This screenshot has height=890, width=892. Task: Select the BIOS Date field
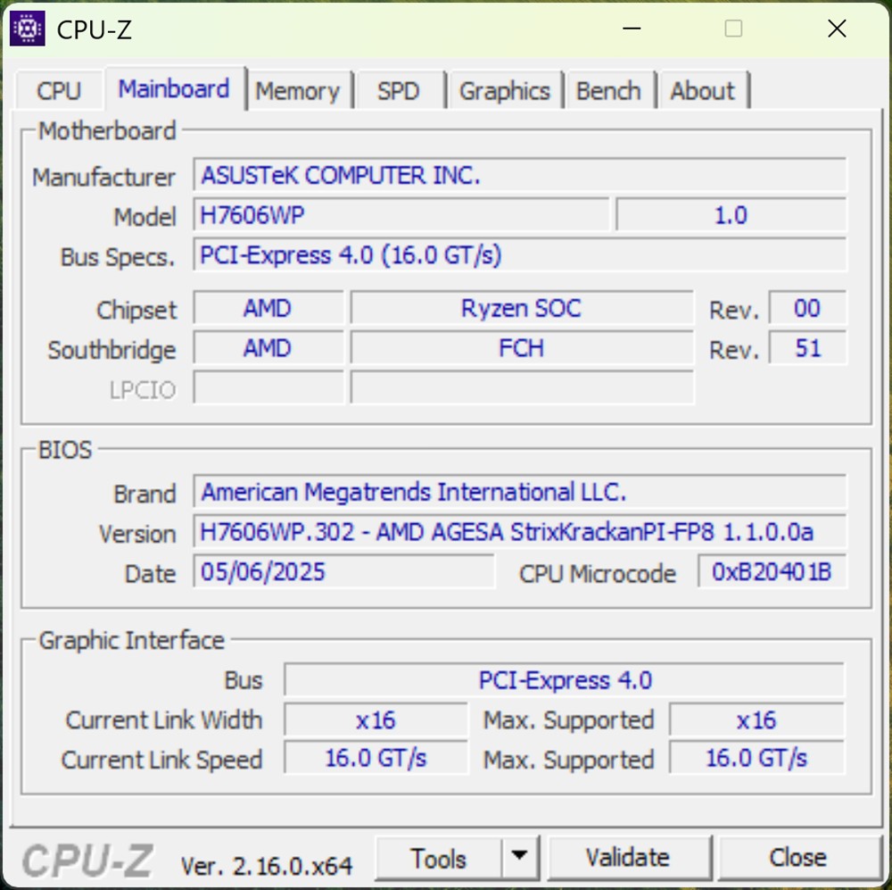[343, 573]
